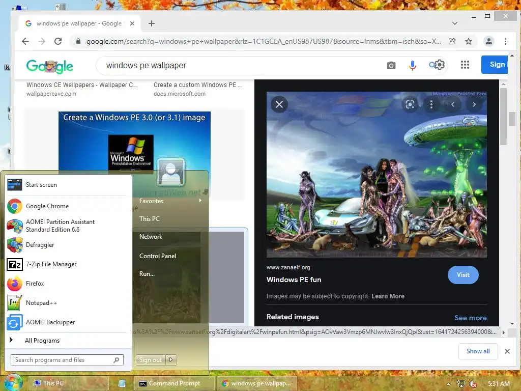521x391 pixels.
Task: Click the network tray icon
Action: 460,384
